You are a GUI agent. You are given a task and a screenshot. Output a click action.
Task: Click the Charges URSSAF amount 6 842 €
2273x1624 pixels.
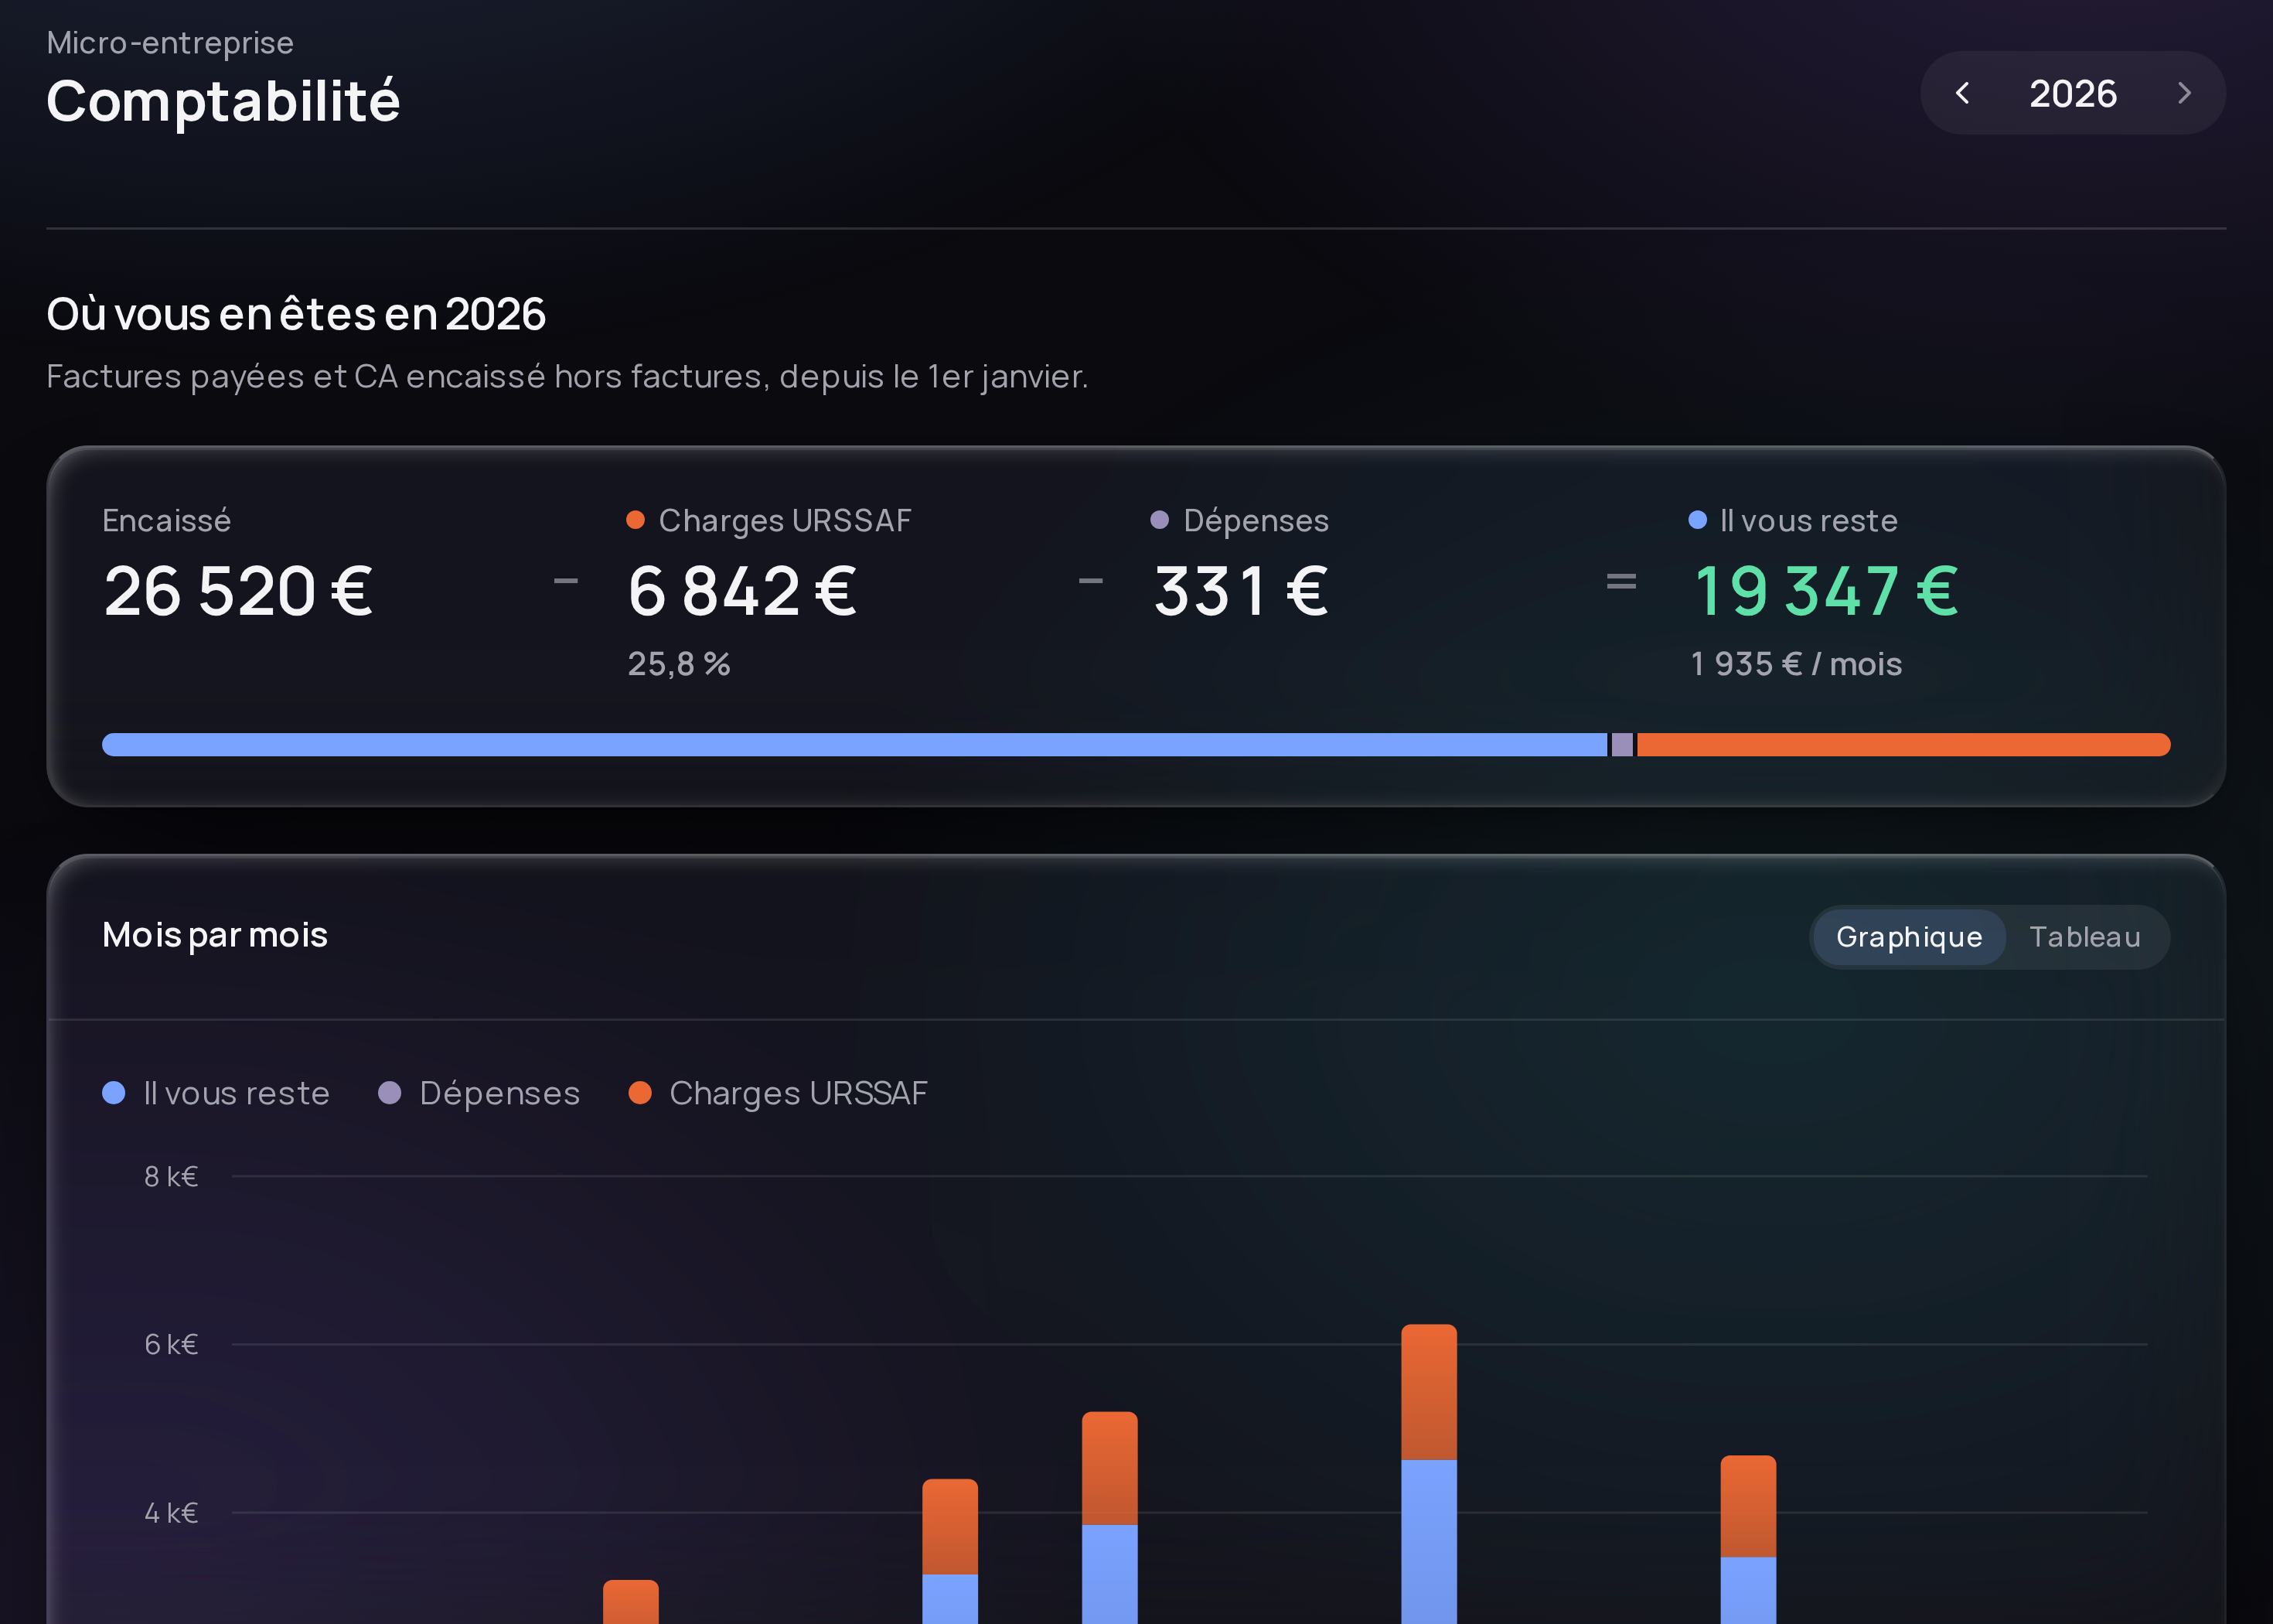pyautogui.click(x=743, y=591)
